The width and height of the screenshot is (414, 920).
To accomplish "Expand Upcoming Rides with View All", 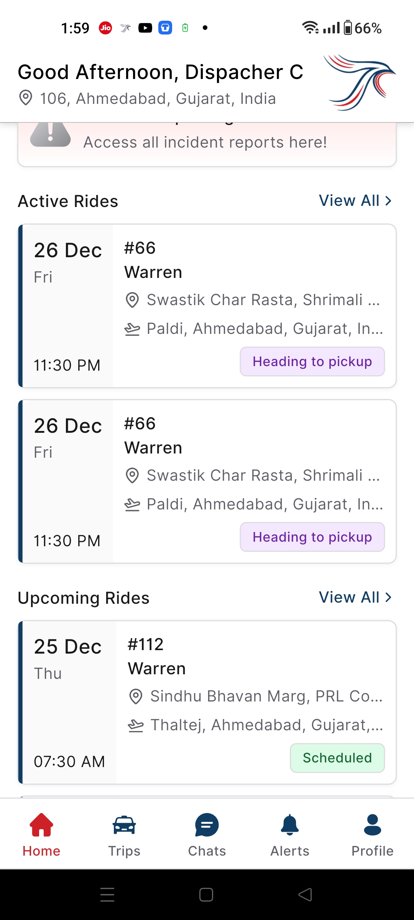I will pos(355,597).
